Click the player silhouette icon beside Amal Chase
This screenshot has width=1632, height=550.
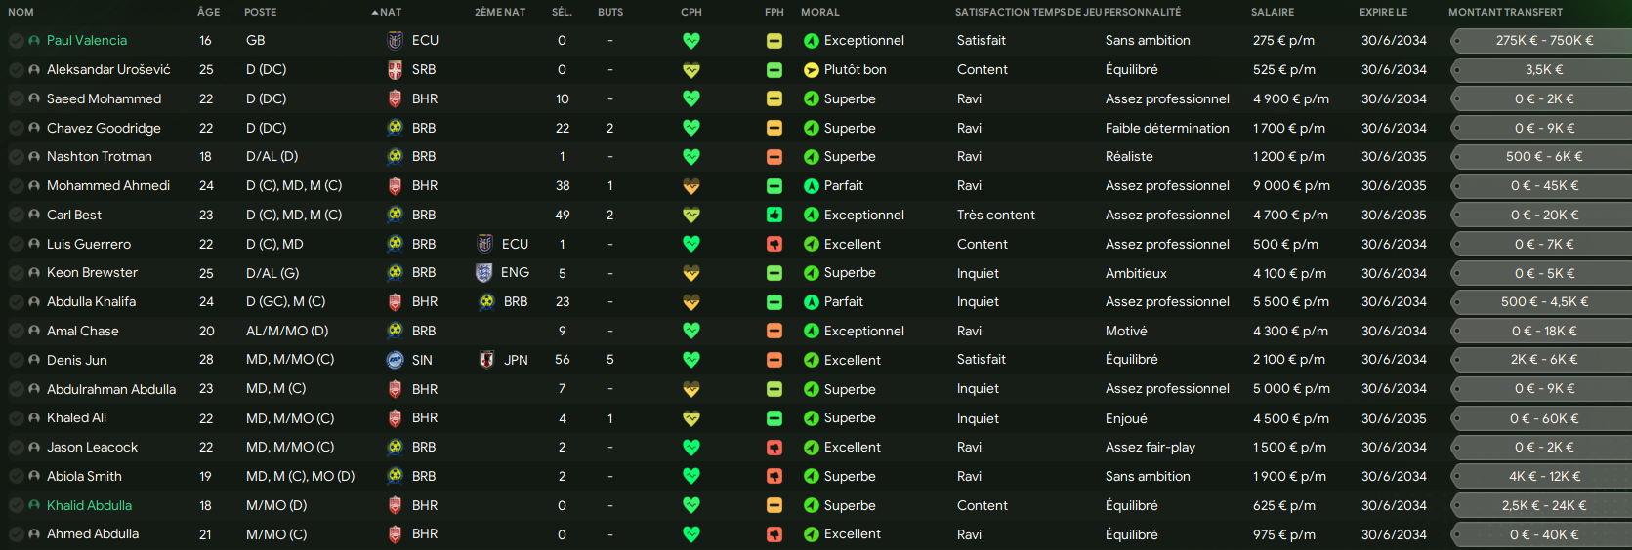click(x=34, y=332)
